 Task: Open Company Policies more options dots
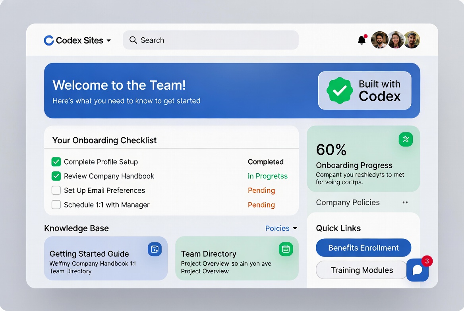pos(405,202)
